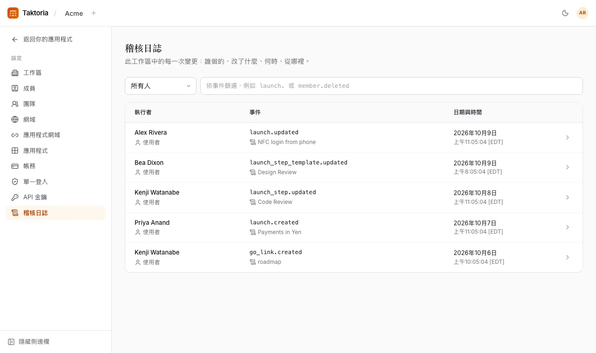Viewport: 596px width, 353px height.
Task: Expand the Bea Dixon row chevron
Action: tap(568, 167)
